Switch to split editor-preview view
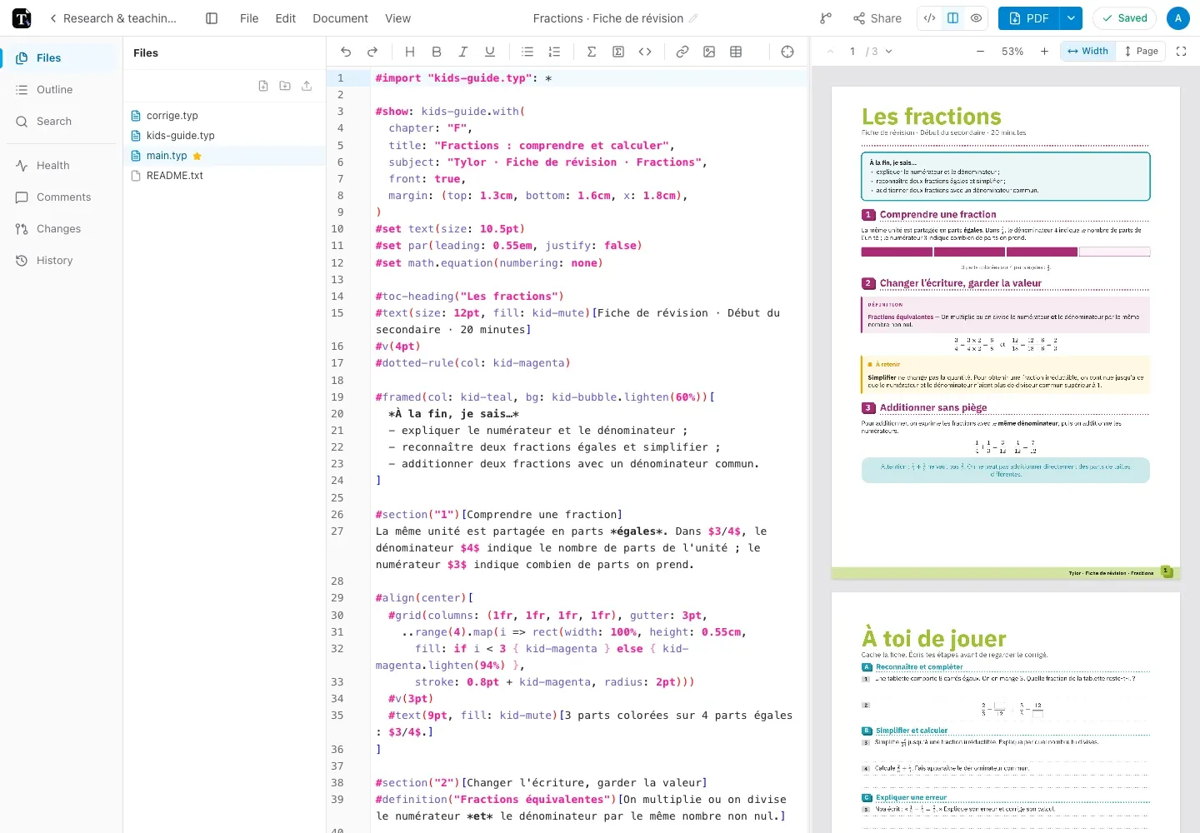The width and height of the screenshot is (1200, 833). [952, 18]
